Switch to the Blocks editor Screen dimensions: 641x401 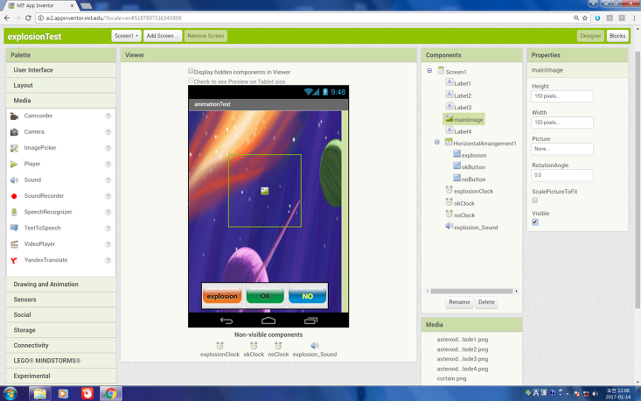pyautogui.click(x=617, y=36)
